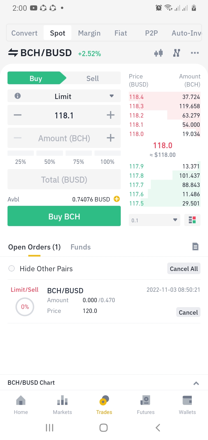Open the Limit order type dropdown
Image resolution: width=208 pixels, height=440 pixels.
[x=64, y=96]
